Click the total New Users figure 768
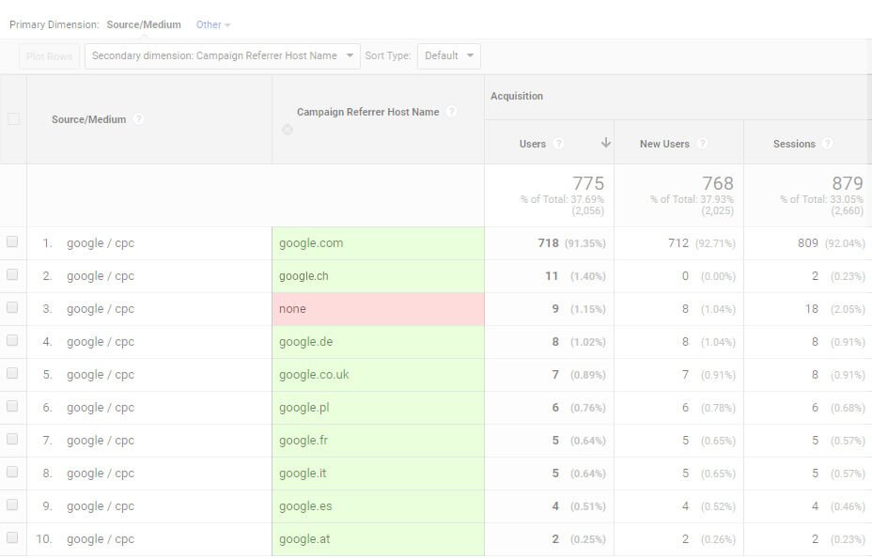The image size is (872, 559). (718, 183)
